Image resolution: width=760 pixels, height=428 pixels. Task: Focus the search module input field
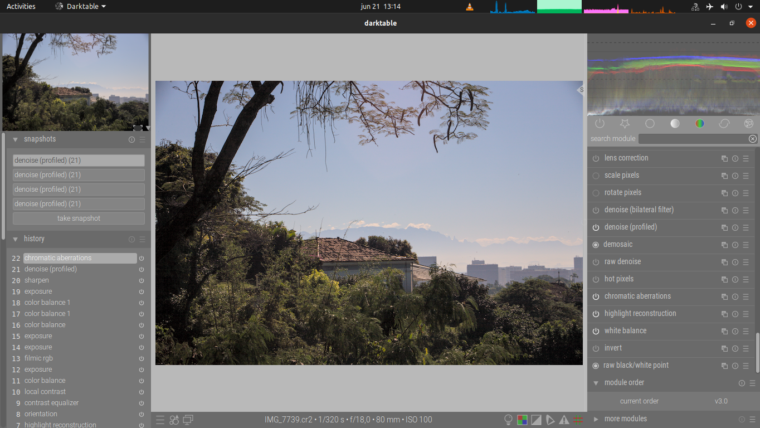point(694,139)
